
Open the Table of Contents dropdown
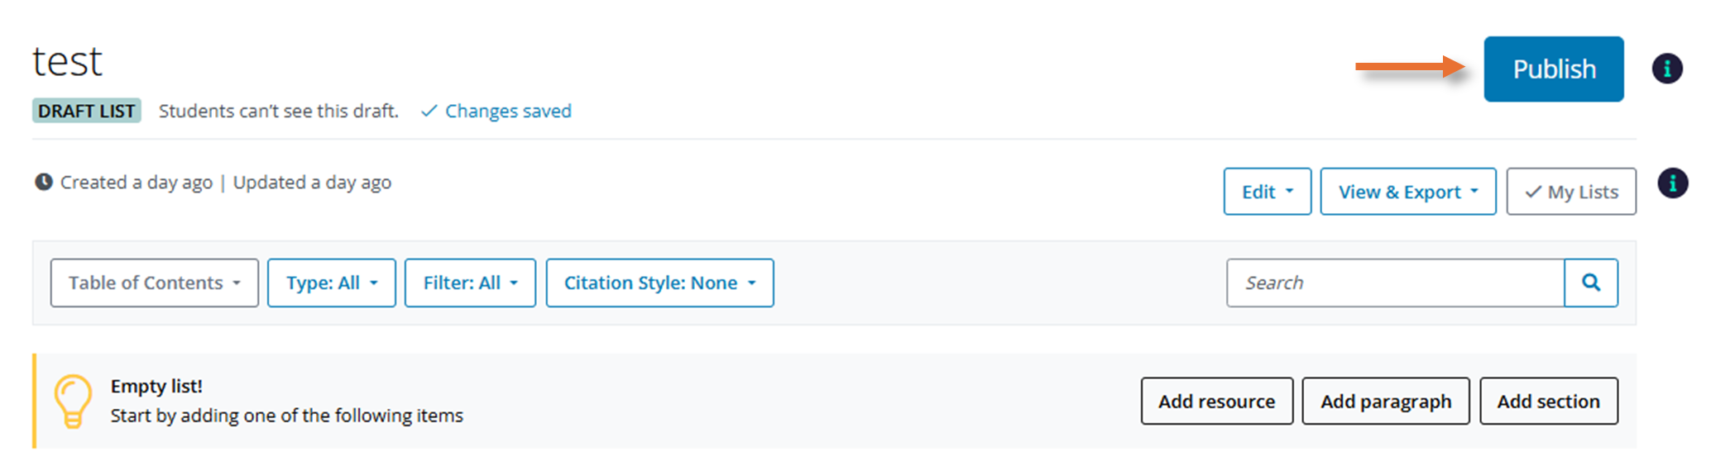(155, 283)
